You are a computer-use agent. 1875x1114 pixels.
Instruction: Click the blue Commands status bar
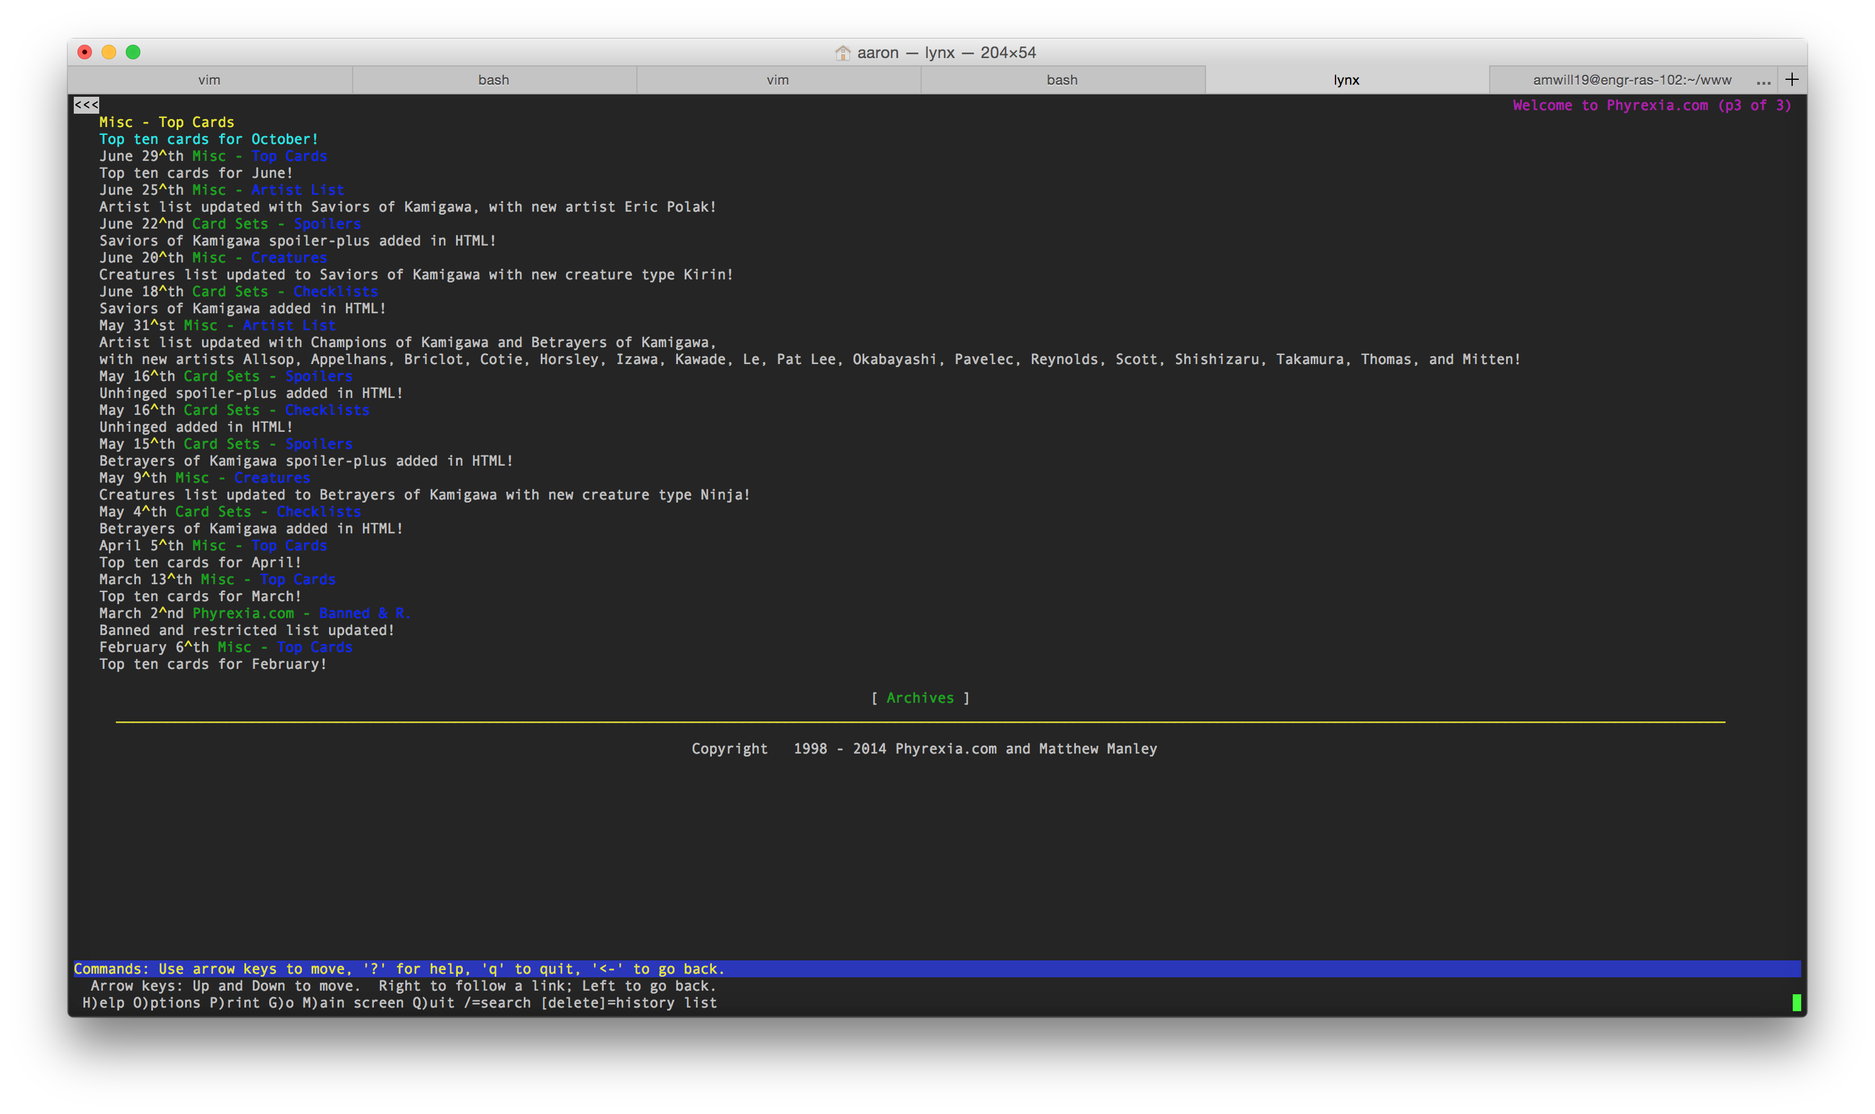tap(937, 968)
